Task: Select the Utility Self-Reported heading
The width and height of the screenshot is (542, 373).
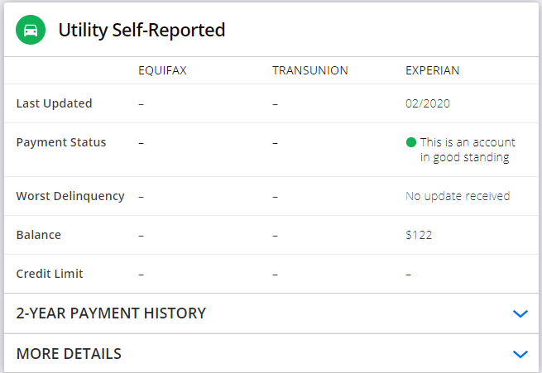Action: (141, 31)
